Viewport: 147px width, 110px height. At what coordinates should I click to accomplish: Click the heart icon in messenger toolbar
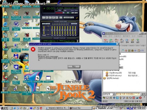point(105,40)
